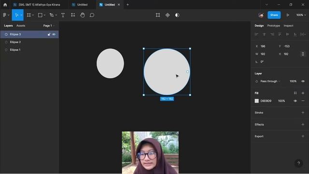
Task: Click Align left icon
Action: (x=256, y=34)
